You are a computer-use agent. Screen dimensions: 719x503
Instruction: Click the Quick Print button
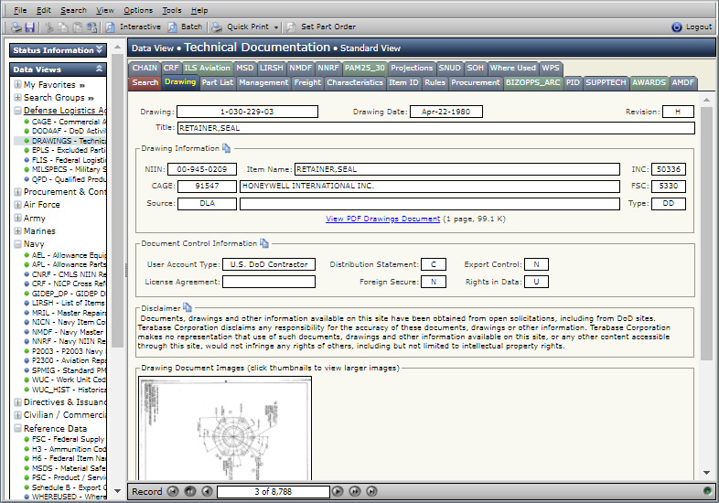(x=241, y=27)
